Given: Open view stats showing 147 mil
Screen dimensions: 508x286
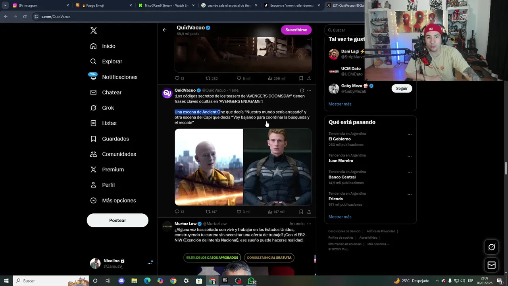Looking at the screenshot, I should click(276, 212).
